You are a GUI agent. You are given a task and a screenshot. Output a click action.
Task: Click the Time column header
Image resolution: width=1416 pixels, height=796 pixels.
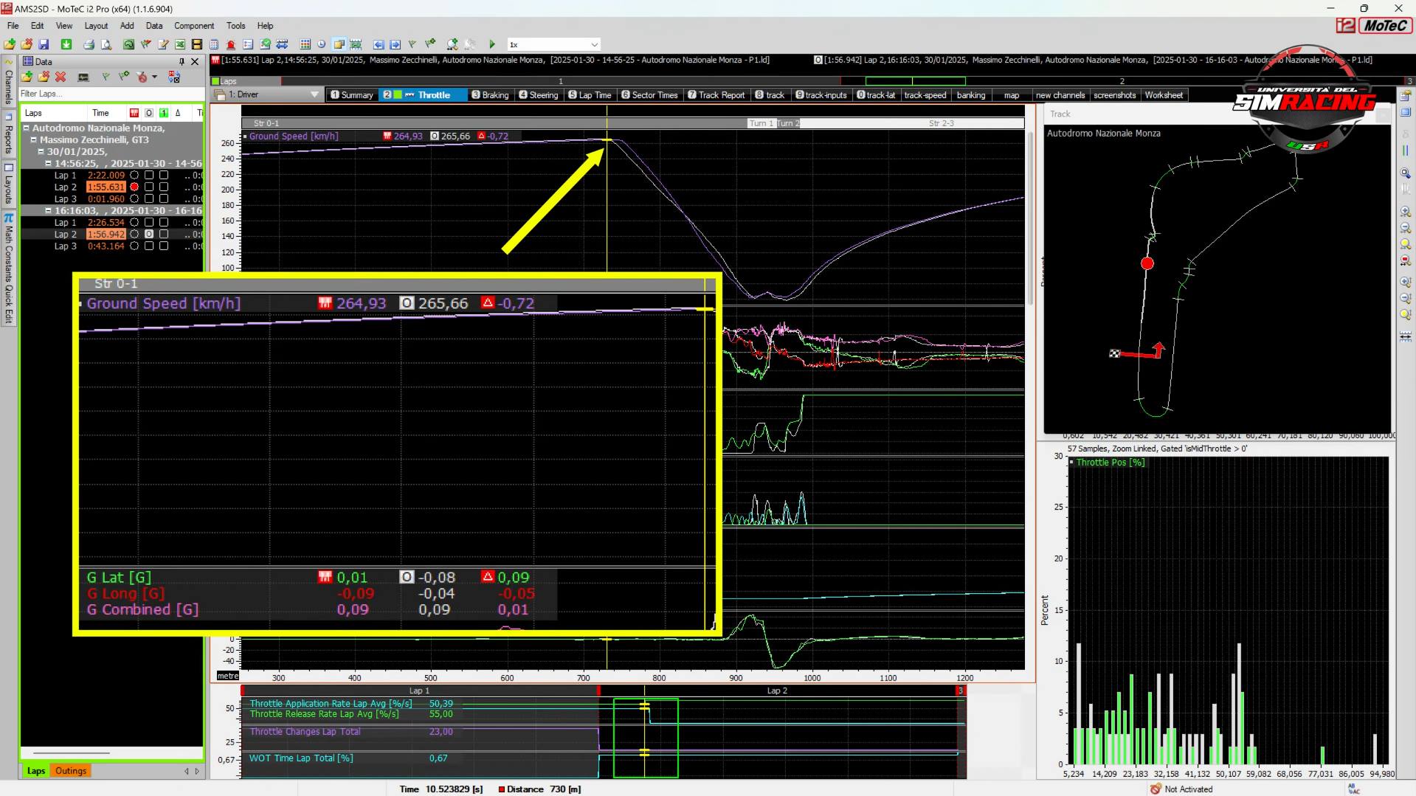click(100, 113)
